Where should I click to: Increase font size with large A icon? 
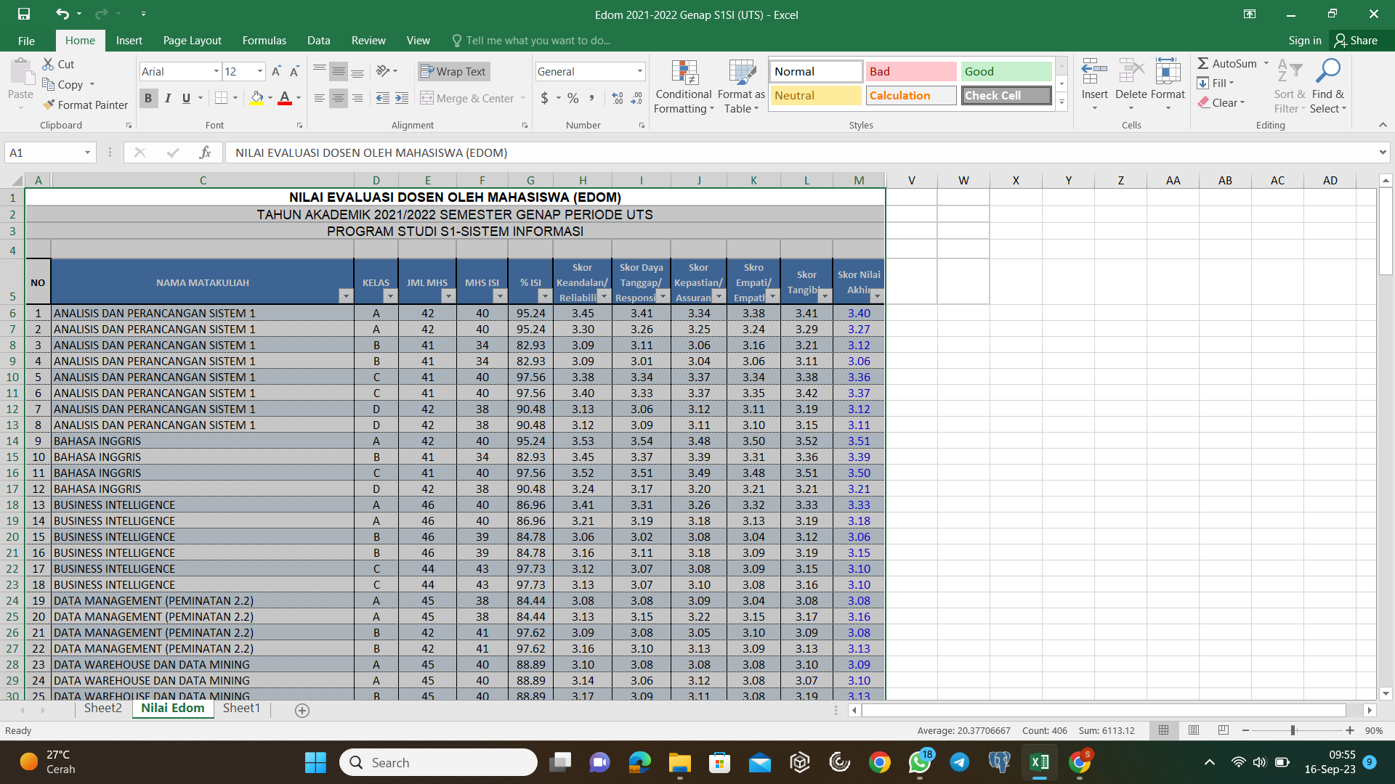276,71
